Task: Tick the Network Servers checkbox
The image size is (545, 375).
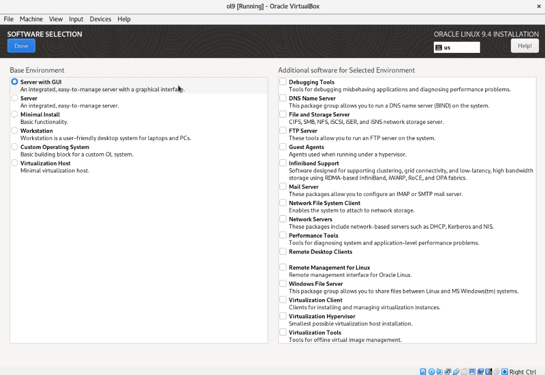Action: (283, 219)
